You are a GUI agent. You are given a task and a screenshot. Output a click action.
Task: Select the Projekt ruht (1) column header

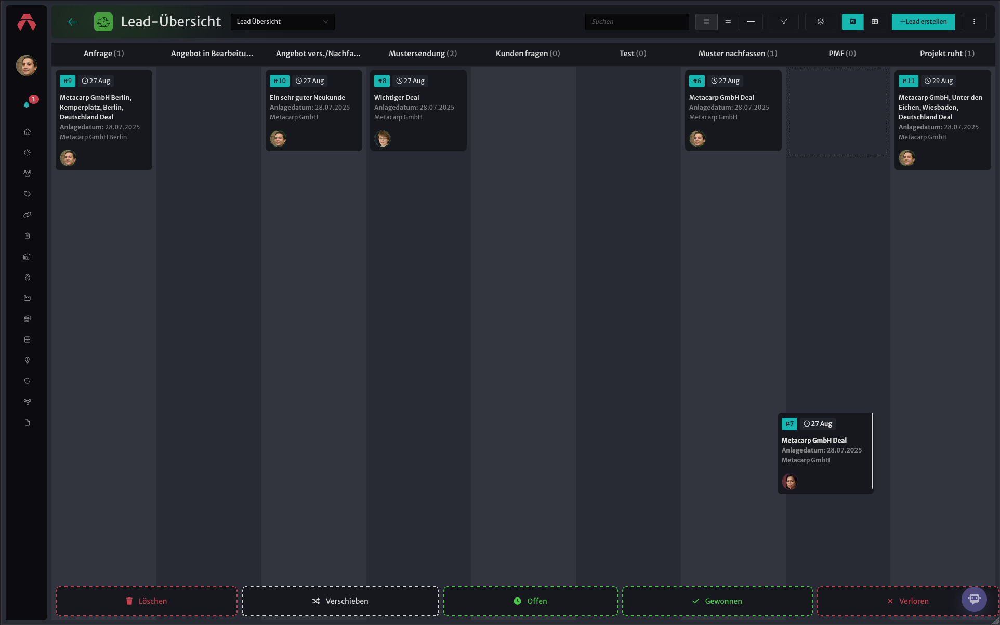click(x=947, y=54)
